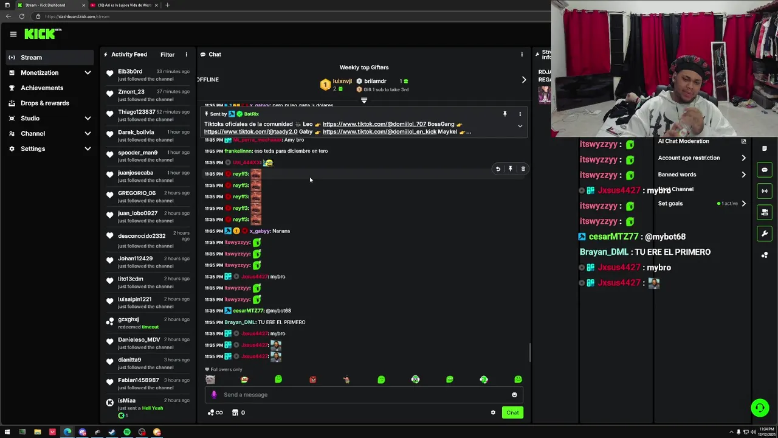Image resolution: width=778 pixels, height=438 pixels.
Task: Open gcxghxj redeemed timeout entry
Action: (x=146, y=323)
